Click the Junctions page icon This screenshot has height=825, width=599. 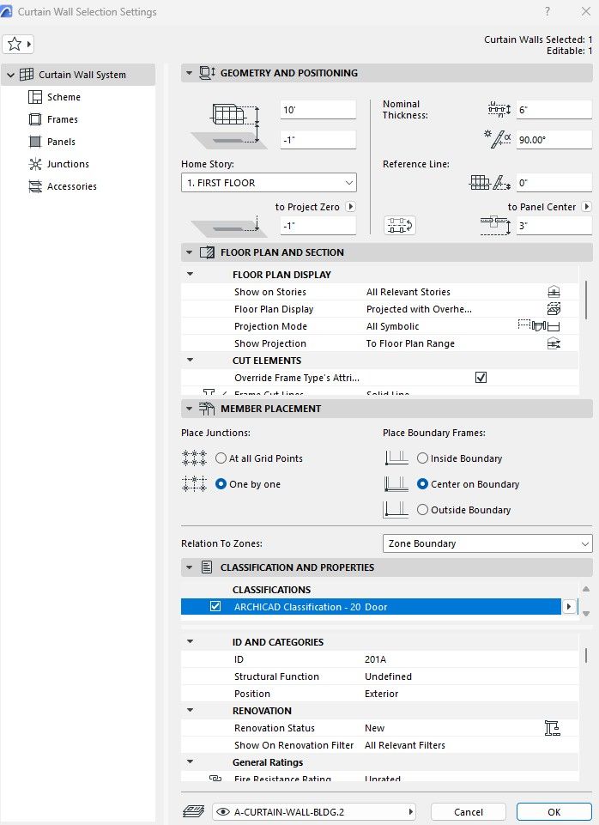pos(35,164)
